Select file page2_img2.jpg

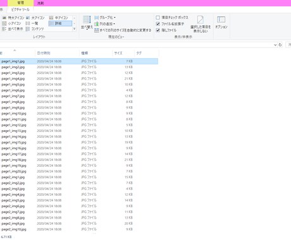(79, 183)
